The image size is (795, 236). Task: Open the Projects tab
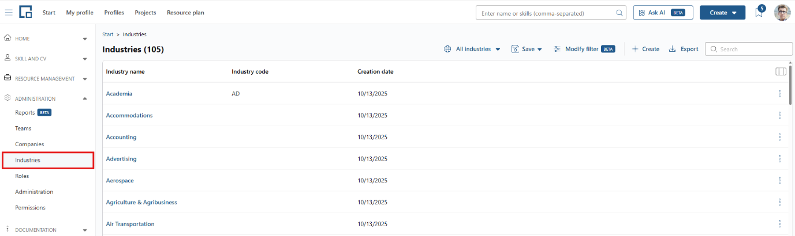pyautogui.click(x=145, y=13)
